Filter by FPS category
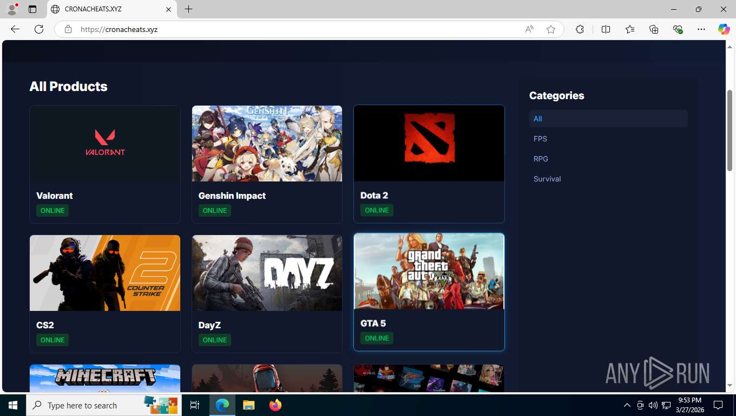736x416 pixels. [x=540, y=139]
